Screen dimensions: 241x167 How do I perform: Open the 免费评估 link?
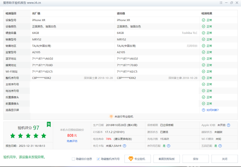(x=72, y=141)
